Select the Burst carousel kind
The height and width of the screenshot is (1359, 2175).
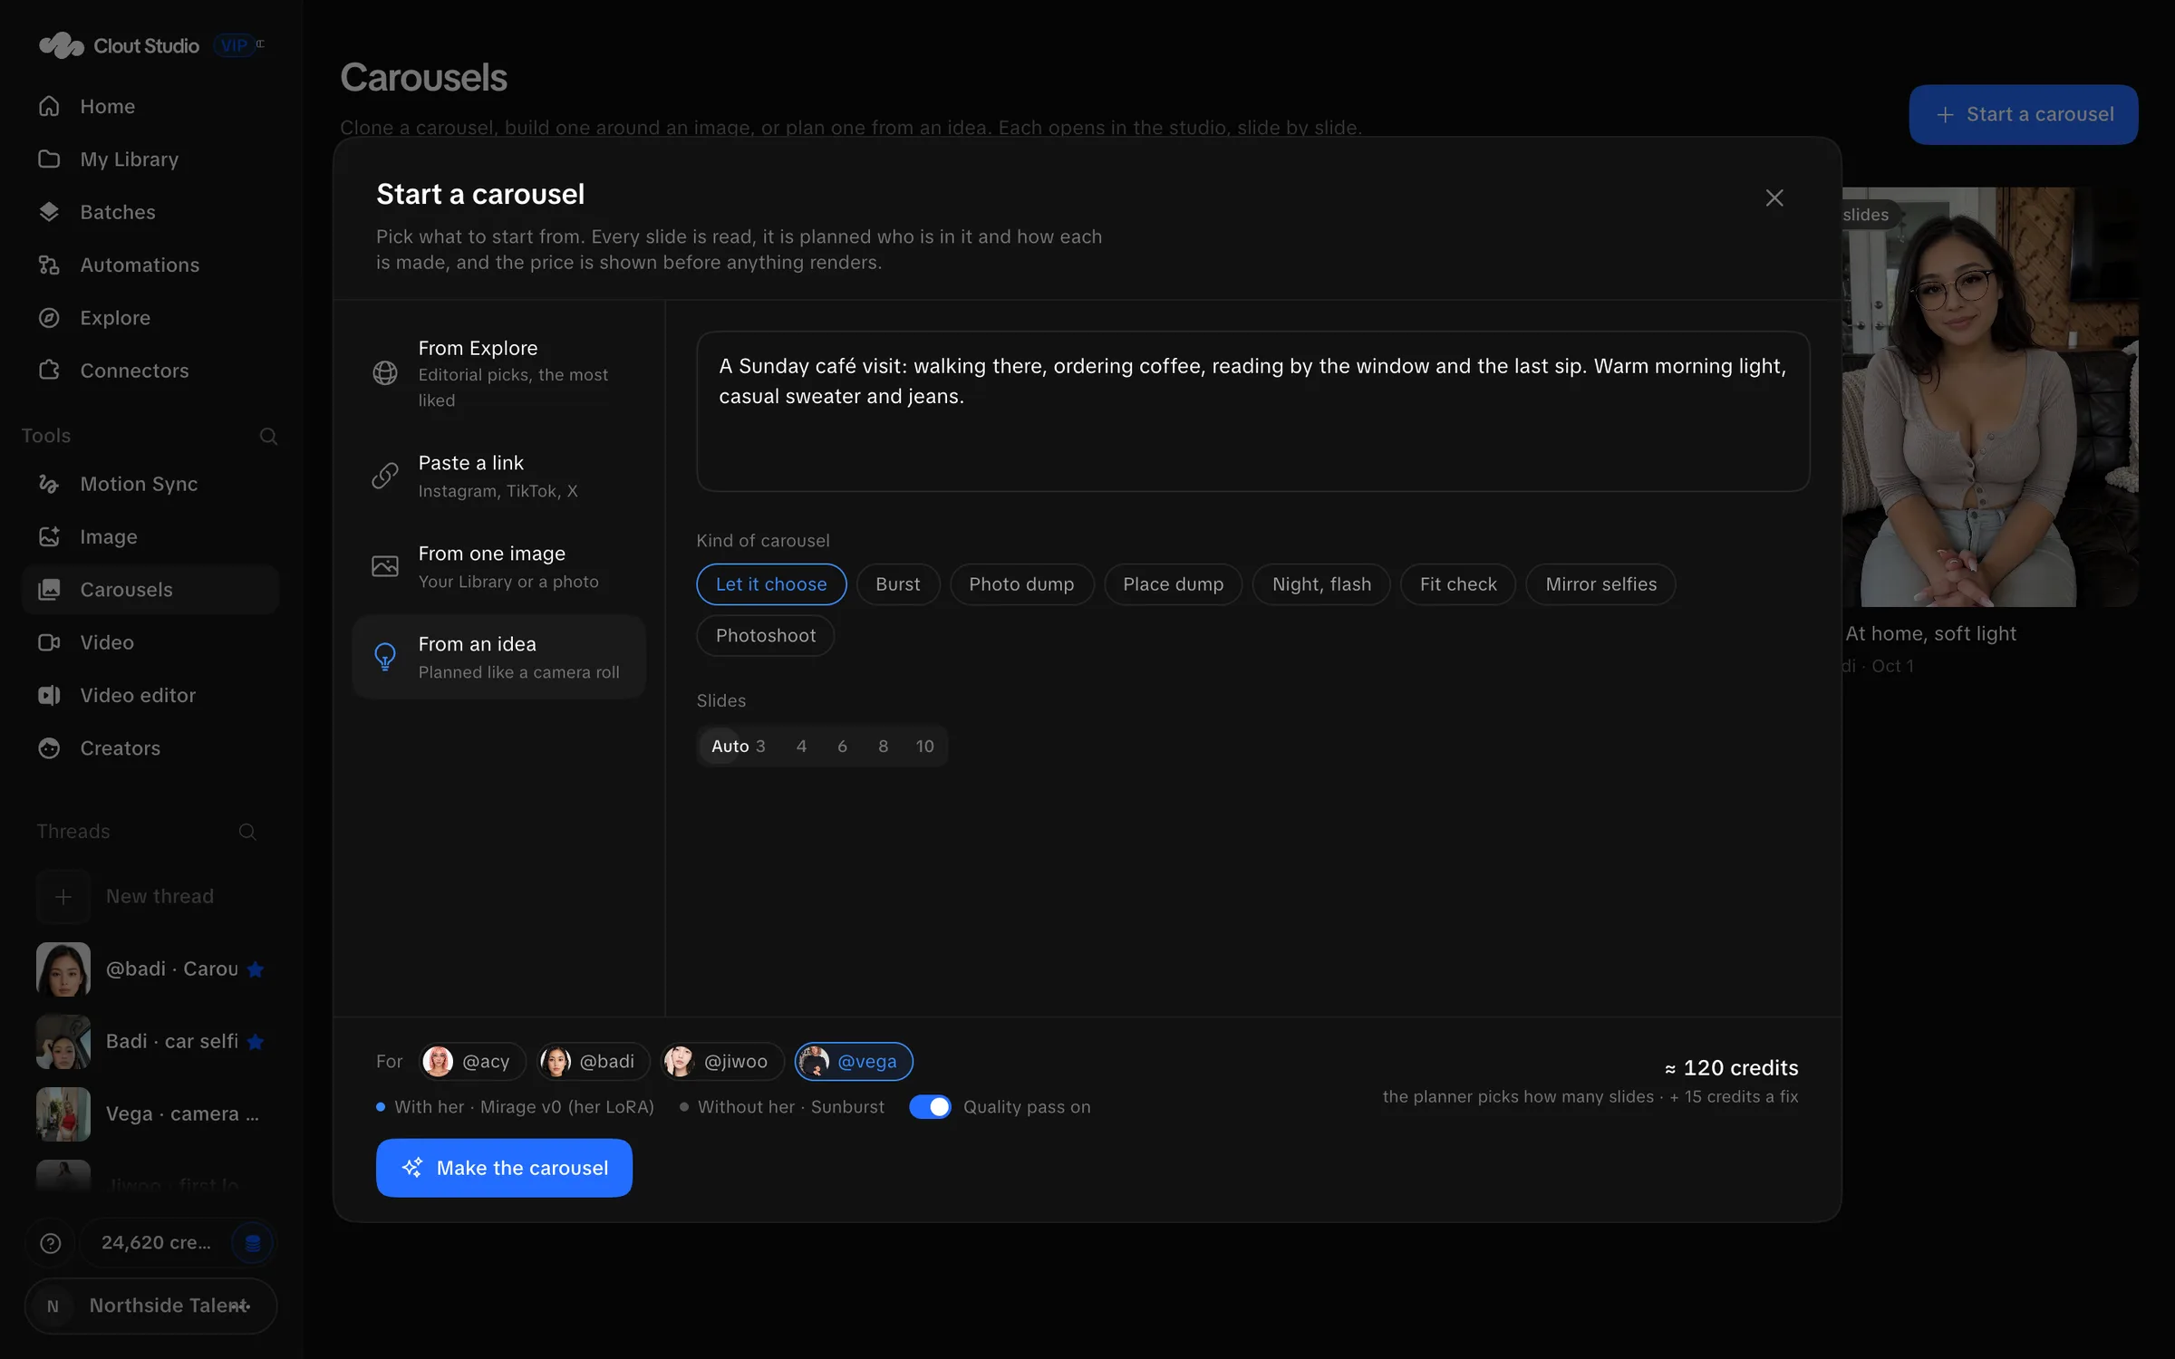pos(897,584)
